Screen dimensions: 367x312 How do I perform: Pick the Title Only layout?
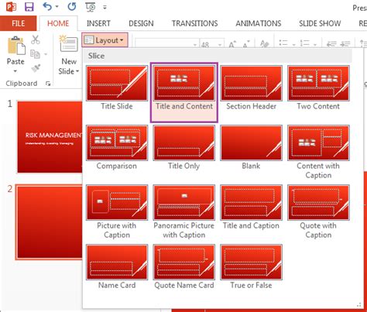[x=184, y=148]
